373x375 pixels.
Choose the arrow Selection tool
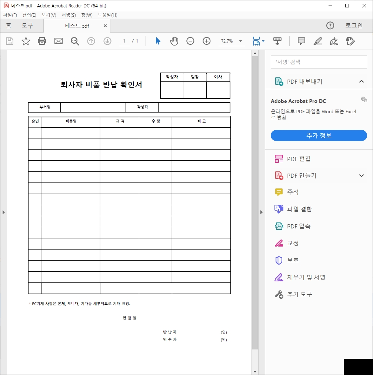point(158,41)
